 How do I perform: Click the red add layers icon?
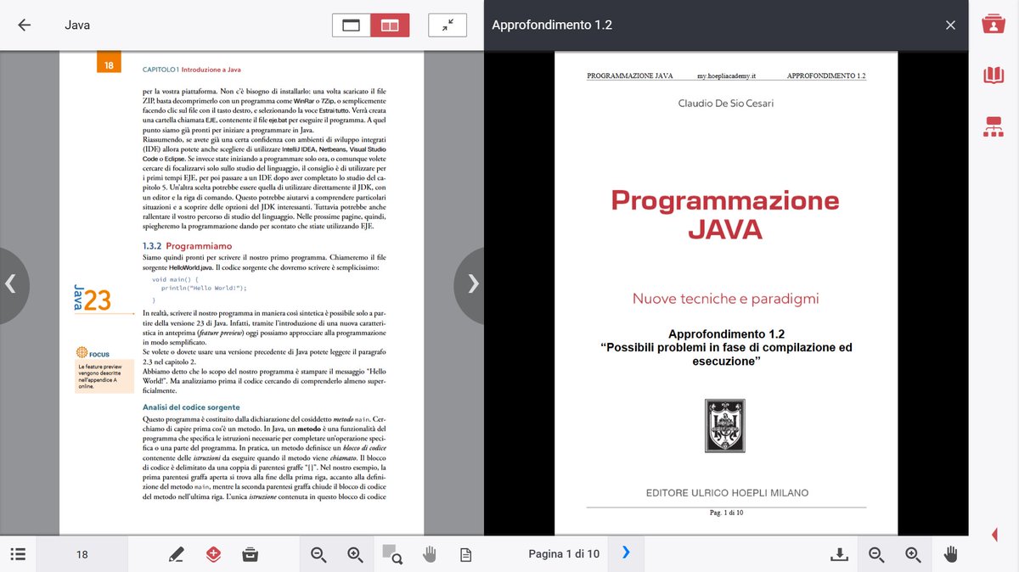click(213, 554)
